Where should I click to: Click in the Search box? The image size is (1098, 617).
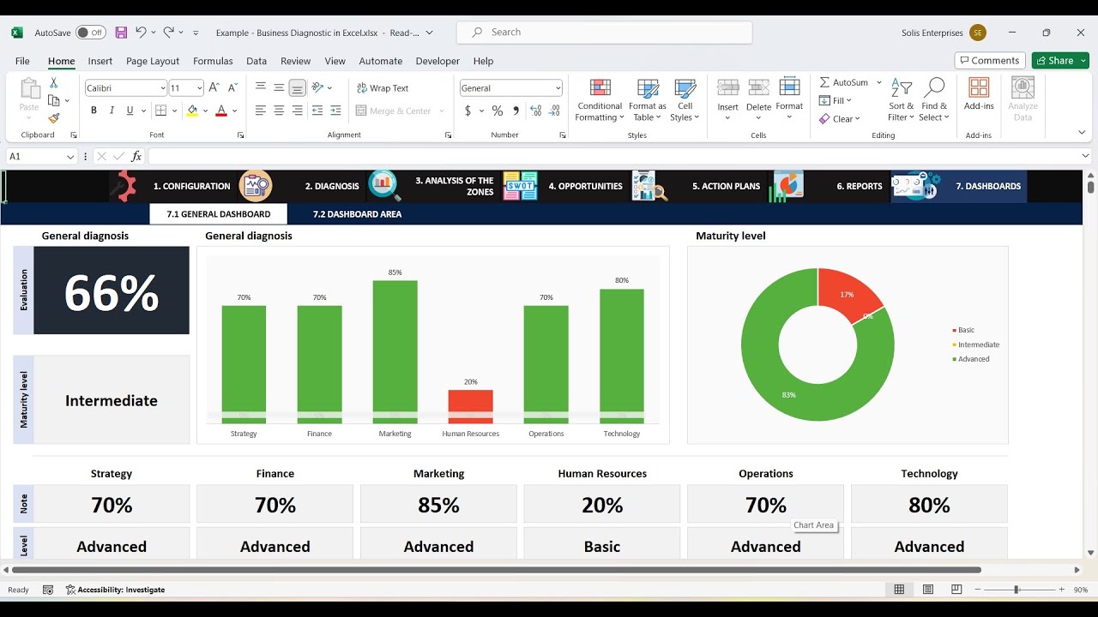click(x=604, y=33)
